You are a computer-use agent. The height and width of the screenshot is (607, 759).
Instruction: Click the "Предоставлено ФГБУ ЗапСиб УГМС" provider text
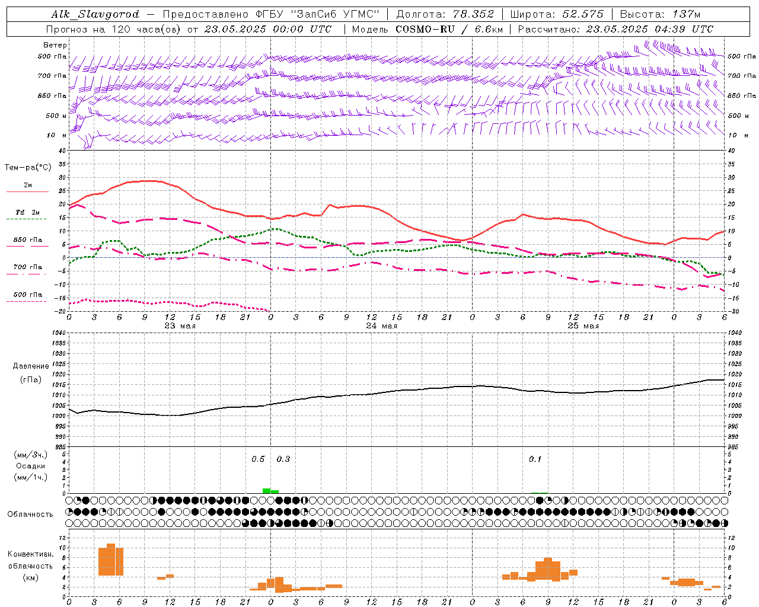click(270, 14)
